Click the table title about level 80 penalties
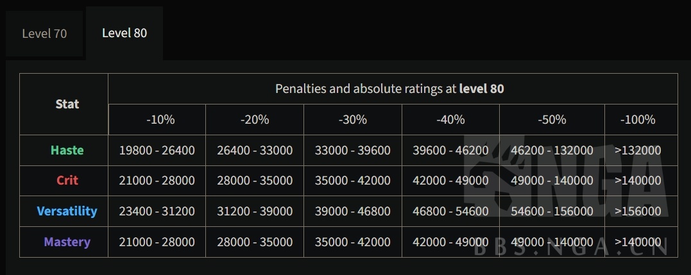This screenshot has width=691, height=275. point(389,88)
